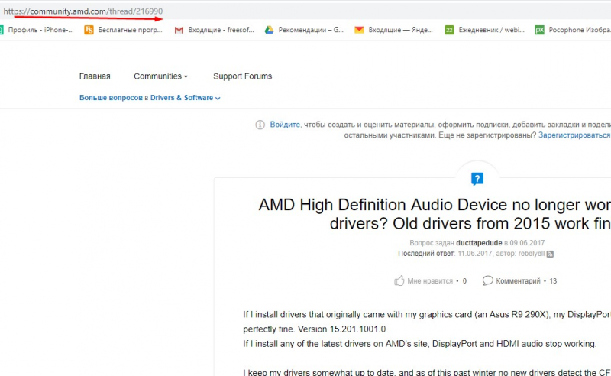Click the RSS feed icon near rebelyell

pyautogui.click(x=550, y=254)
